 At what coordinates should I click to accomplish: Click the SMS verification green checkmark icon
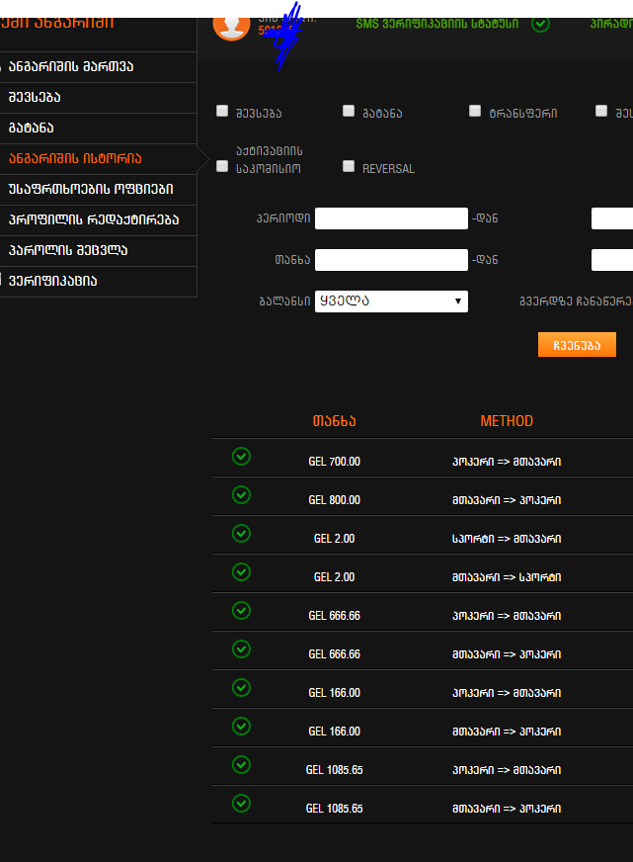(x=540, y=24)
